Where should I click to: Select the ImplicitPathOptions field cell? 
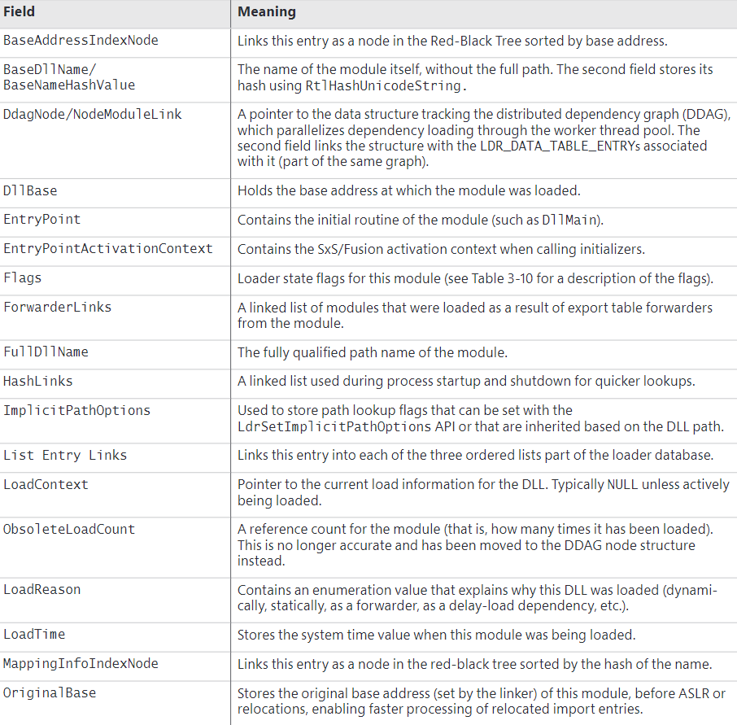click(x=76, y=410)
